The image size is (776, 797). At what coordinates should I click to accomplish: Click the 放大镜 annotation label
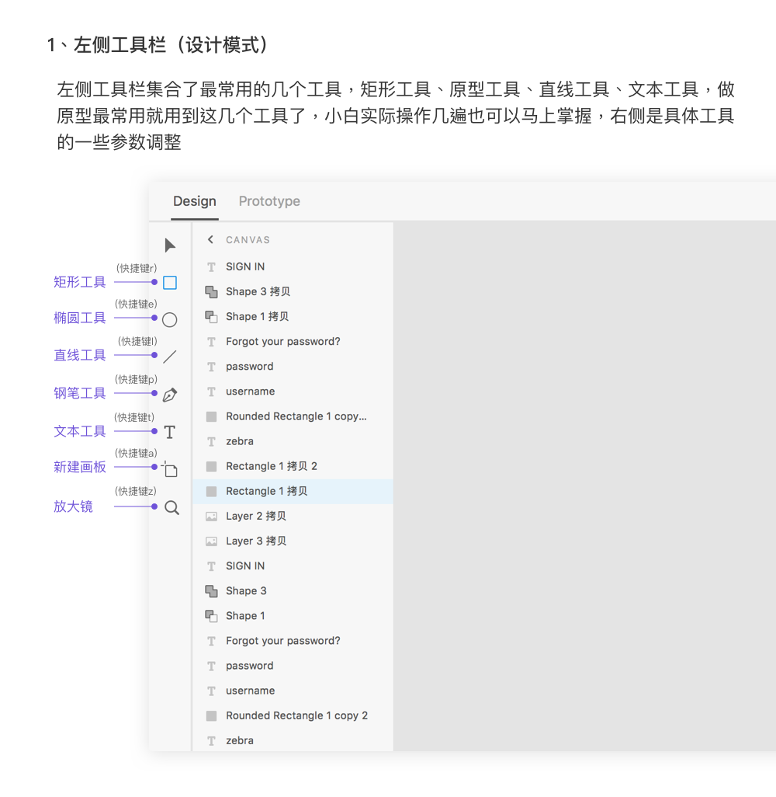pos(73,506)
